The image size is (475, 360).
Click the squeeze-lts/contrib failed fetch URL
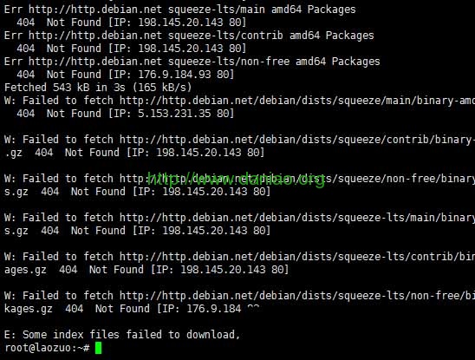pyautogui.click(x=297, y=257)
